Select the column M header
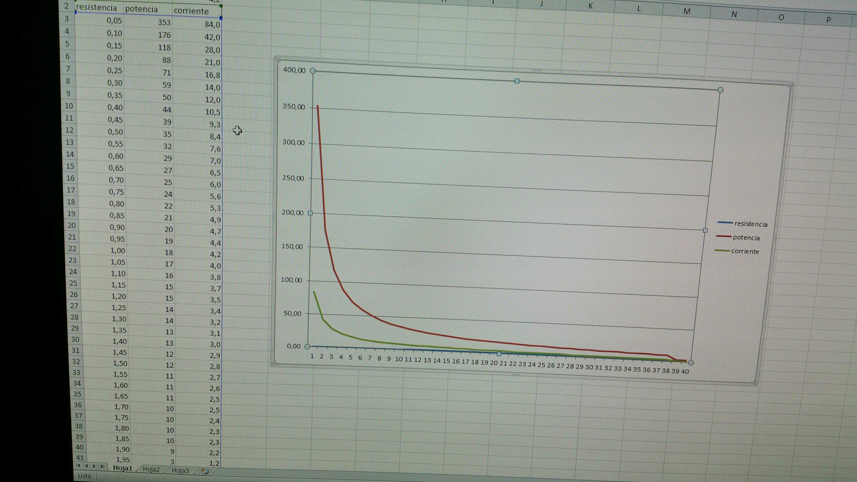The width and height of the screenshot is (857, 482). coord(687,11)
